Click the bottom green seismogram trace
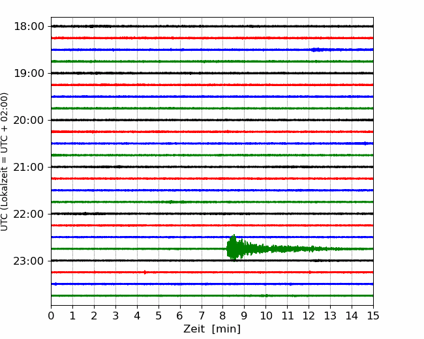The image size is (424, 339). point(212,296)
